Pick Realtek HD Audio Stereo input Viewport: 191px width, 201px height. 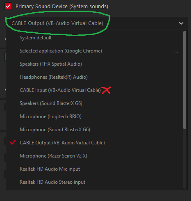(x=94, y=182)
